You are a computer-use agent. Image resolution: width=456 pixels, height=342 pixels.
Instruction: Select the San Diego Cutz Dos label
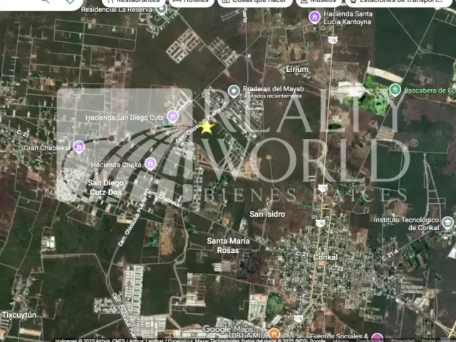click(x=106, y=187)
